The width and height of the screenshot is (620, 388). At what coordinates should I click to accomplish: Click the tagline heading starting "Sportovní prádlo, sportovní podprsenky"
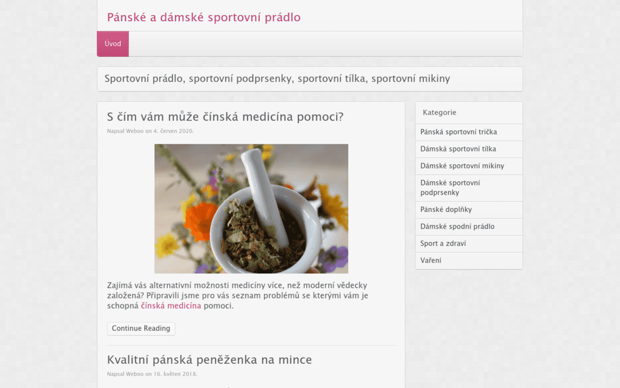click(x=277, y=79)
